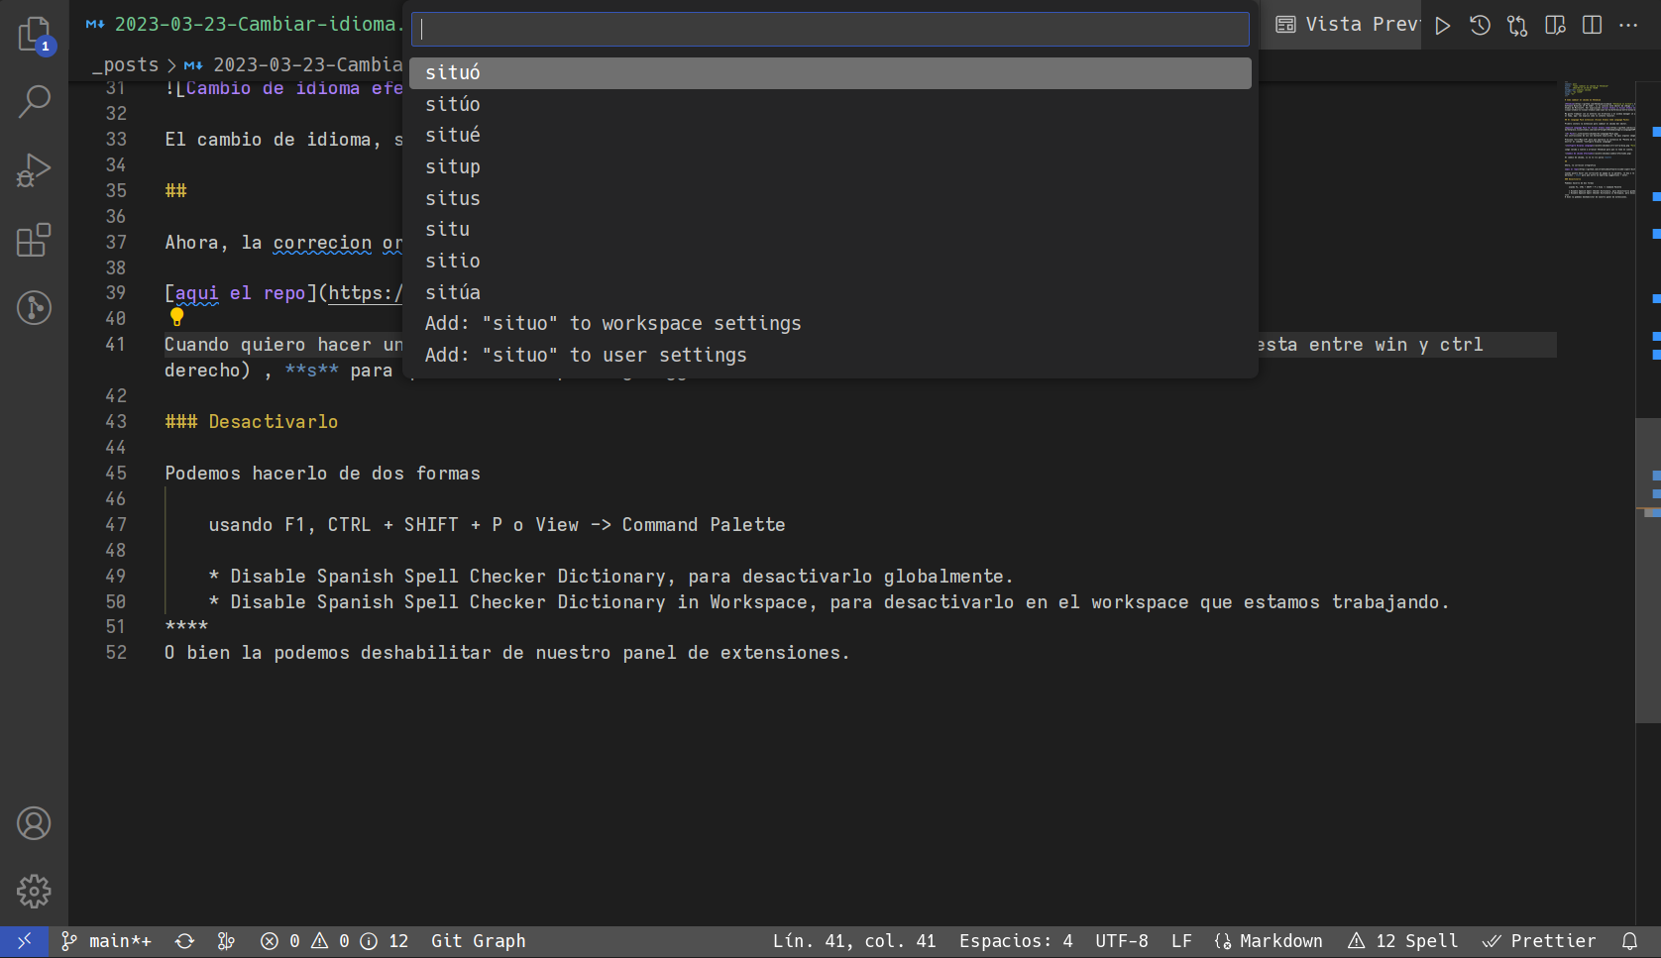Open the Manage gear icon
Image resolution: width=1661 pixels, height=958 pixels.
(x=34, y=892)
